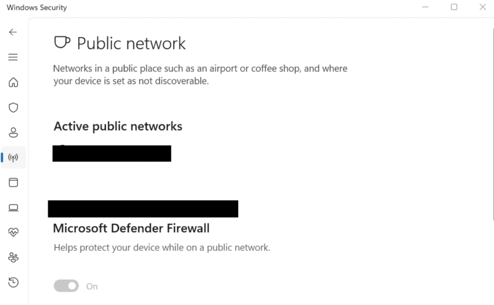Open the Home page in Windows Security
The height and width of the screenshot is (305, 494).
[x=13, y=82]
